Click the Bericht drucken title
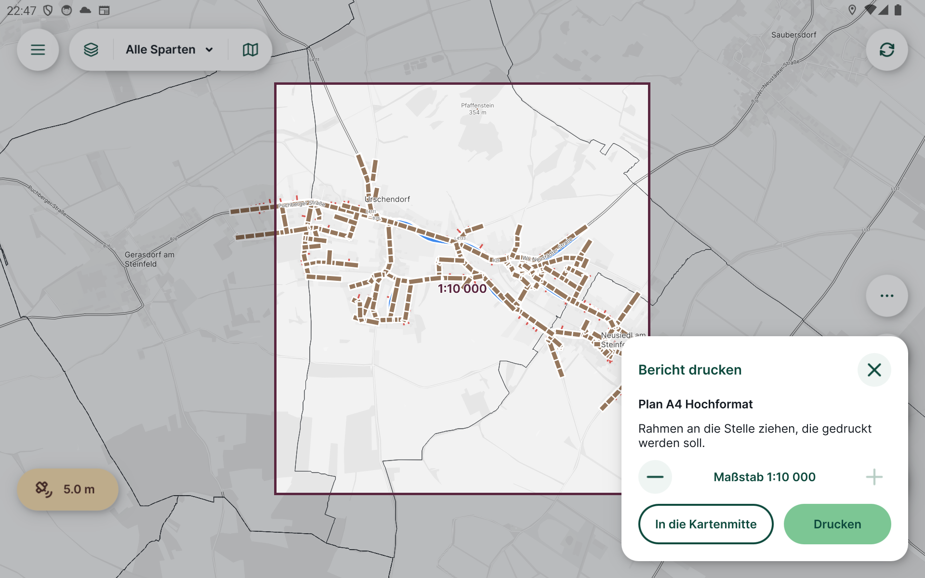This screenshot has height=578, width=925. pos(690,370)
